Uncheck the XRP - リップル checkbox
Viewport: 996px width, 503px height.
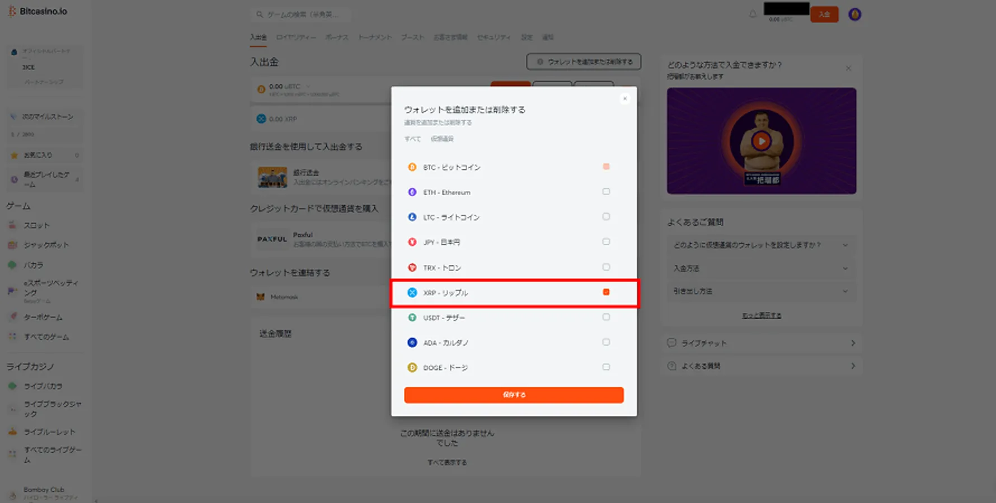[606, 292]
